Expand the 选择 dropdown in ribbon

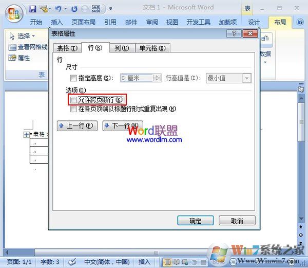[22, 36]
